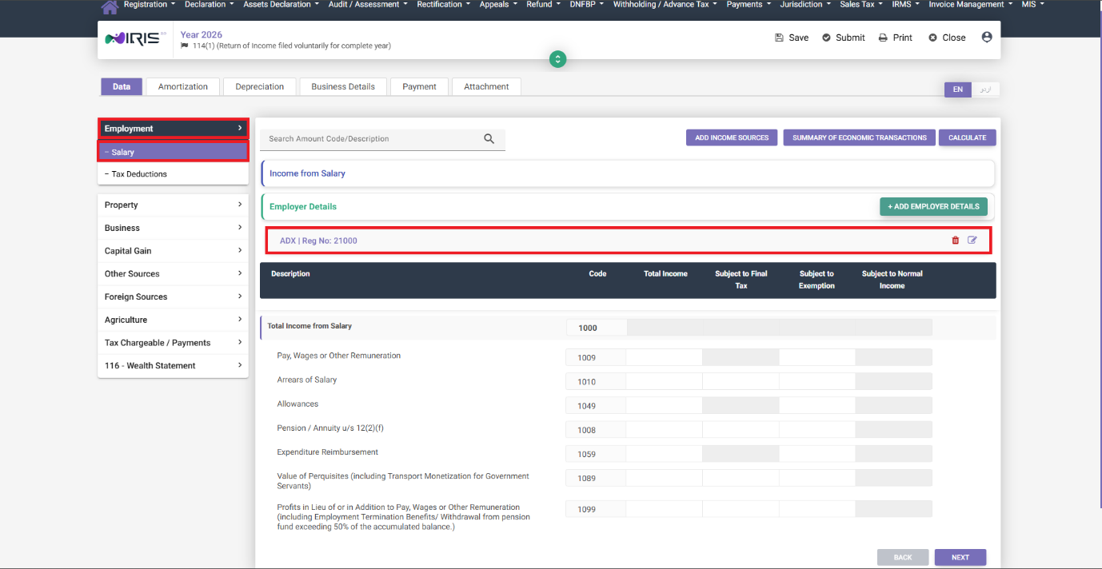Expand the Property section
1102x569 pixels.
tap(173, 205)
